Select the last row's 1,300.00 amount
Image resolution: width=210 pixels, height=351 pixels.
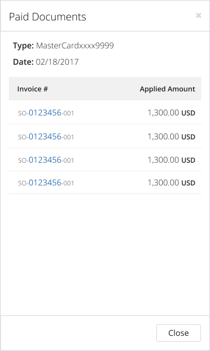click(163, 182)
